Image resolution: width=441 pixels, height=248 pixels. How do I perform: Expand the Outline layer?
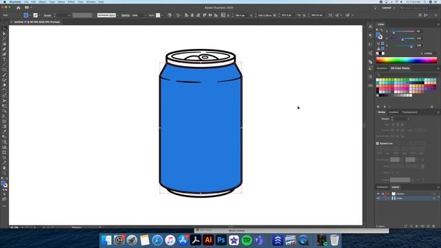389,194
